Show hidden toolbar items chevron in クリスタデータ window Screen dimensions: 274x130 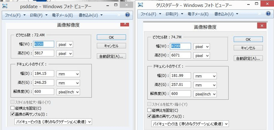tap(260, 14)
